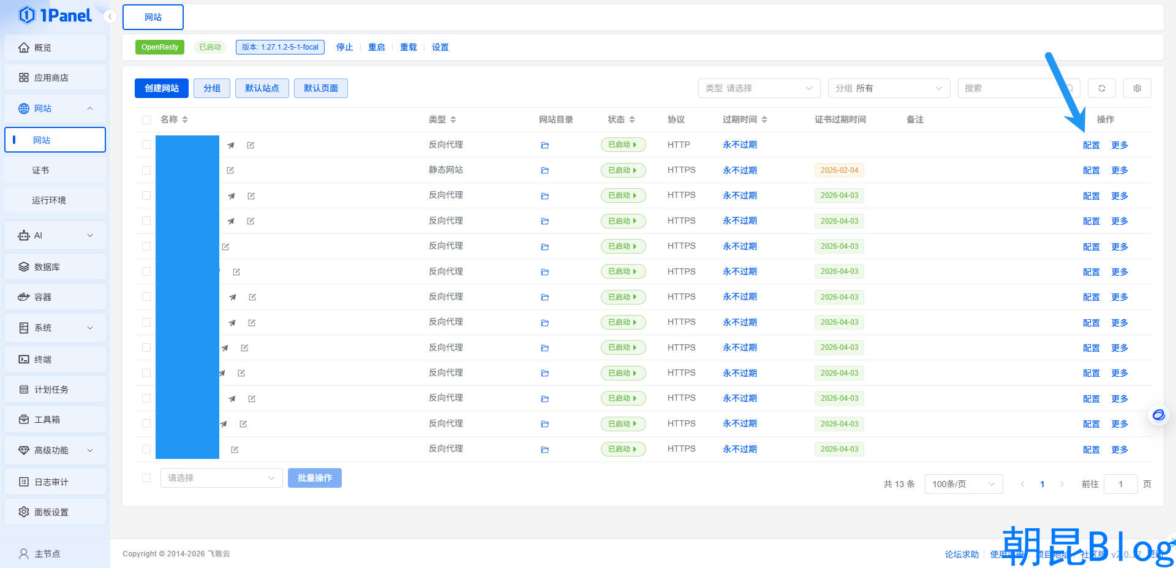
Task: Select 网站 sub-item in sidebar
Action: [55, 140]
